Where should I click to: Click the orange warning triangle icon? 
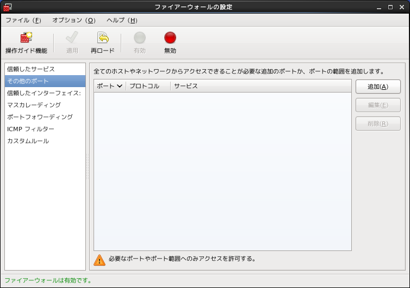[100, 260]
